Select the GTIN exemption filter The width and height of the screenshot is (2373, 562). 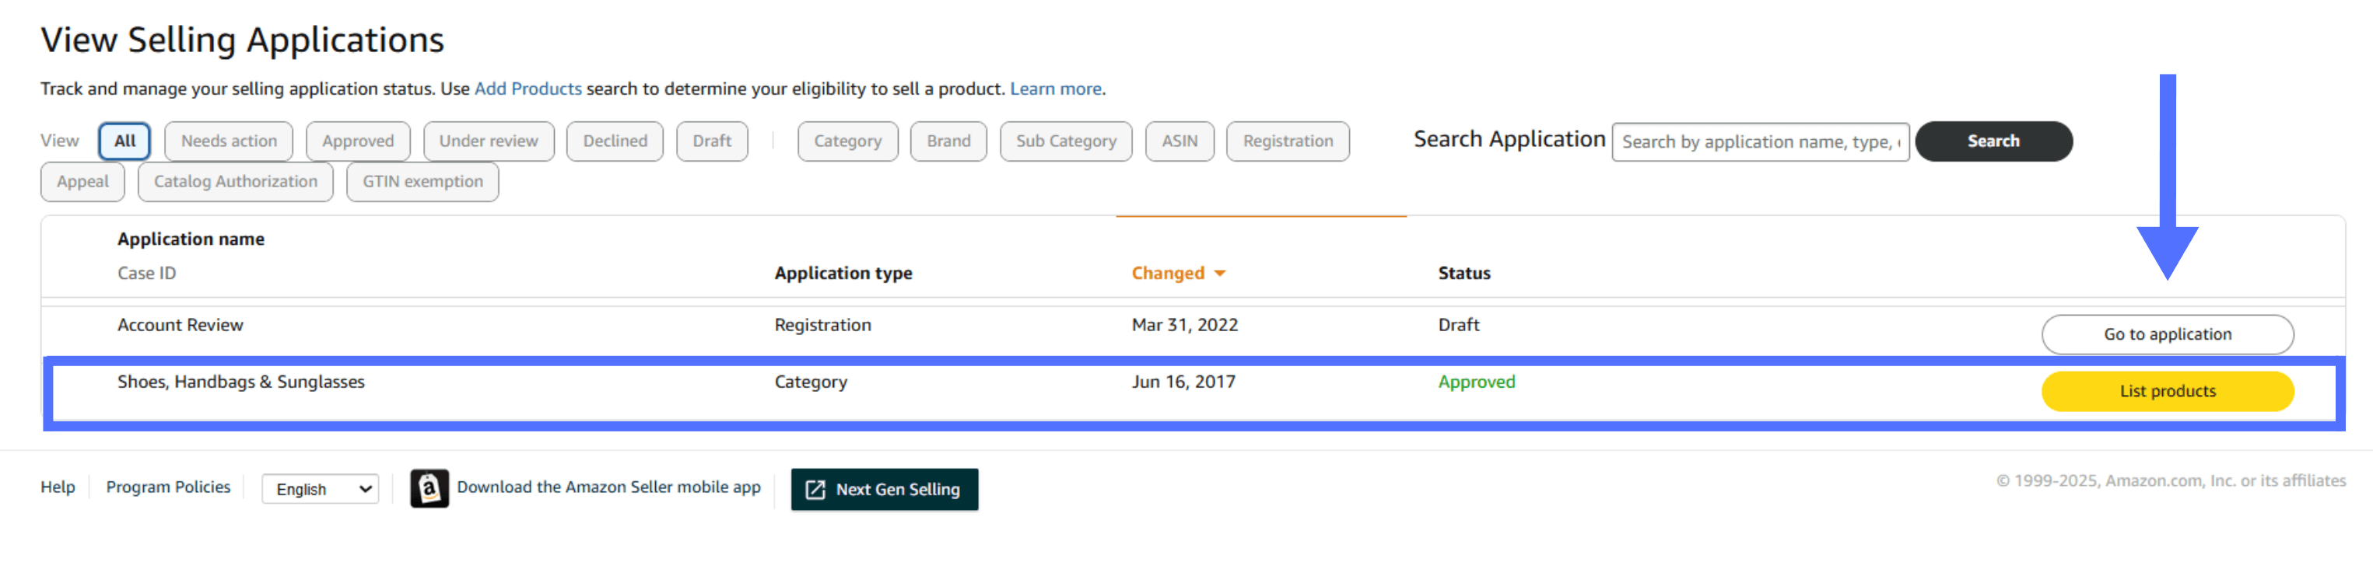[x=422, y=182]
